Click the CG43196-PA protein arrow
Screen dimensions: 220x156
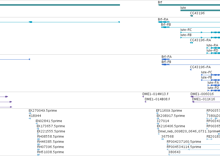[x=191, y=70]
